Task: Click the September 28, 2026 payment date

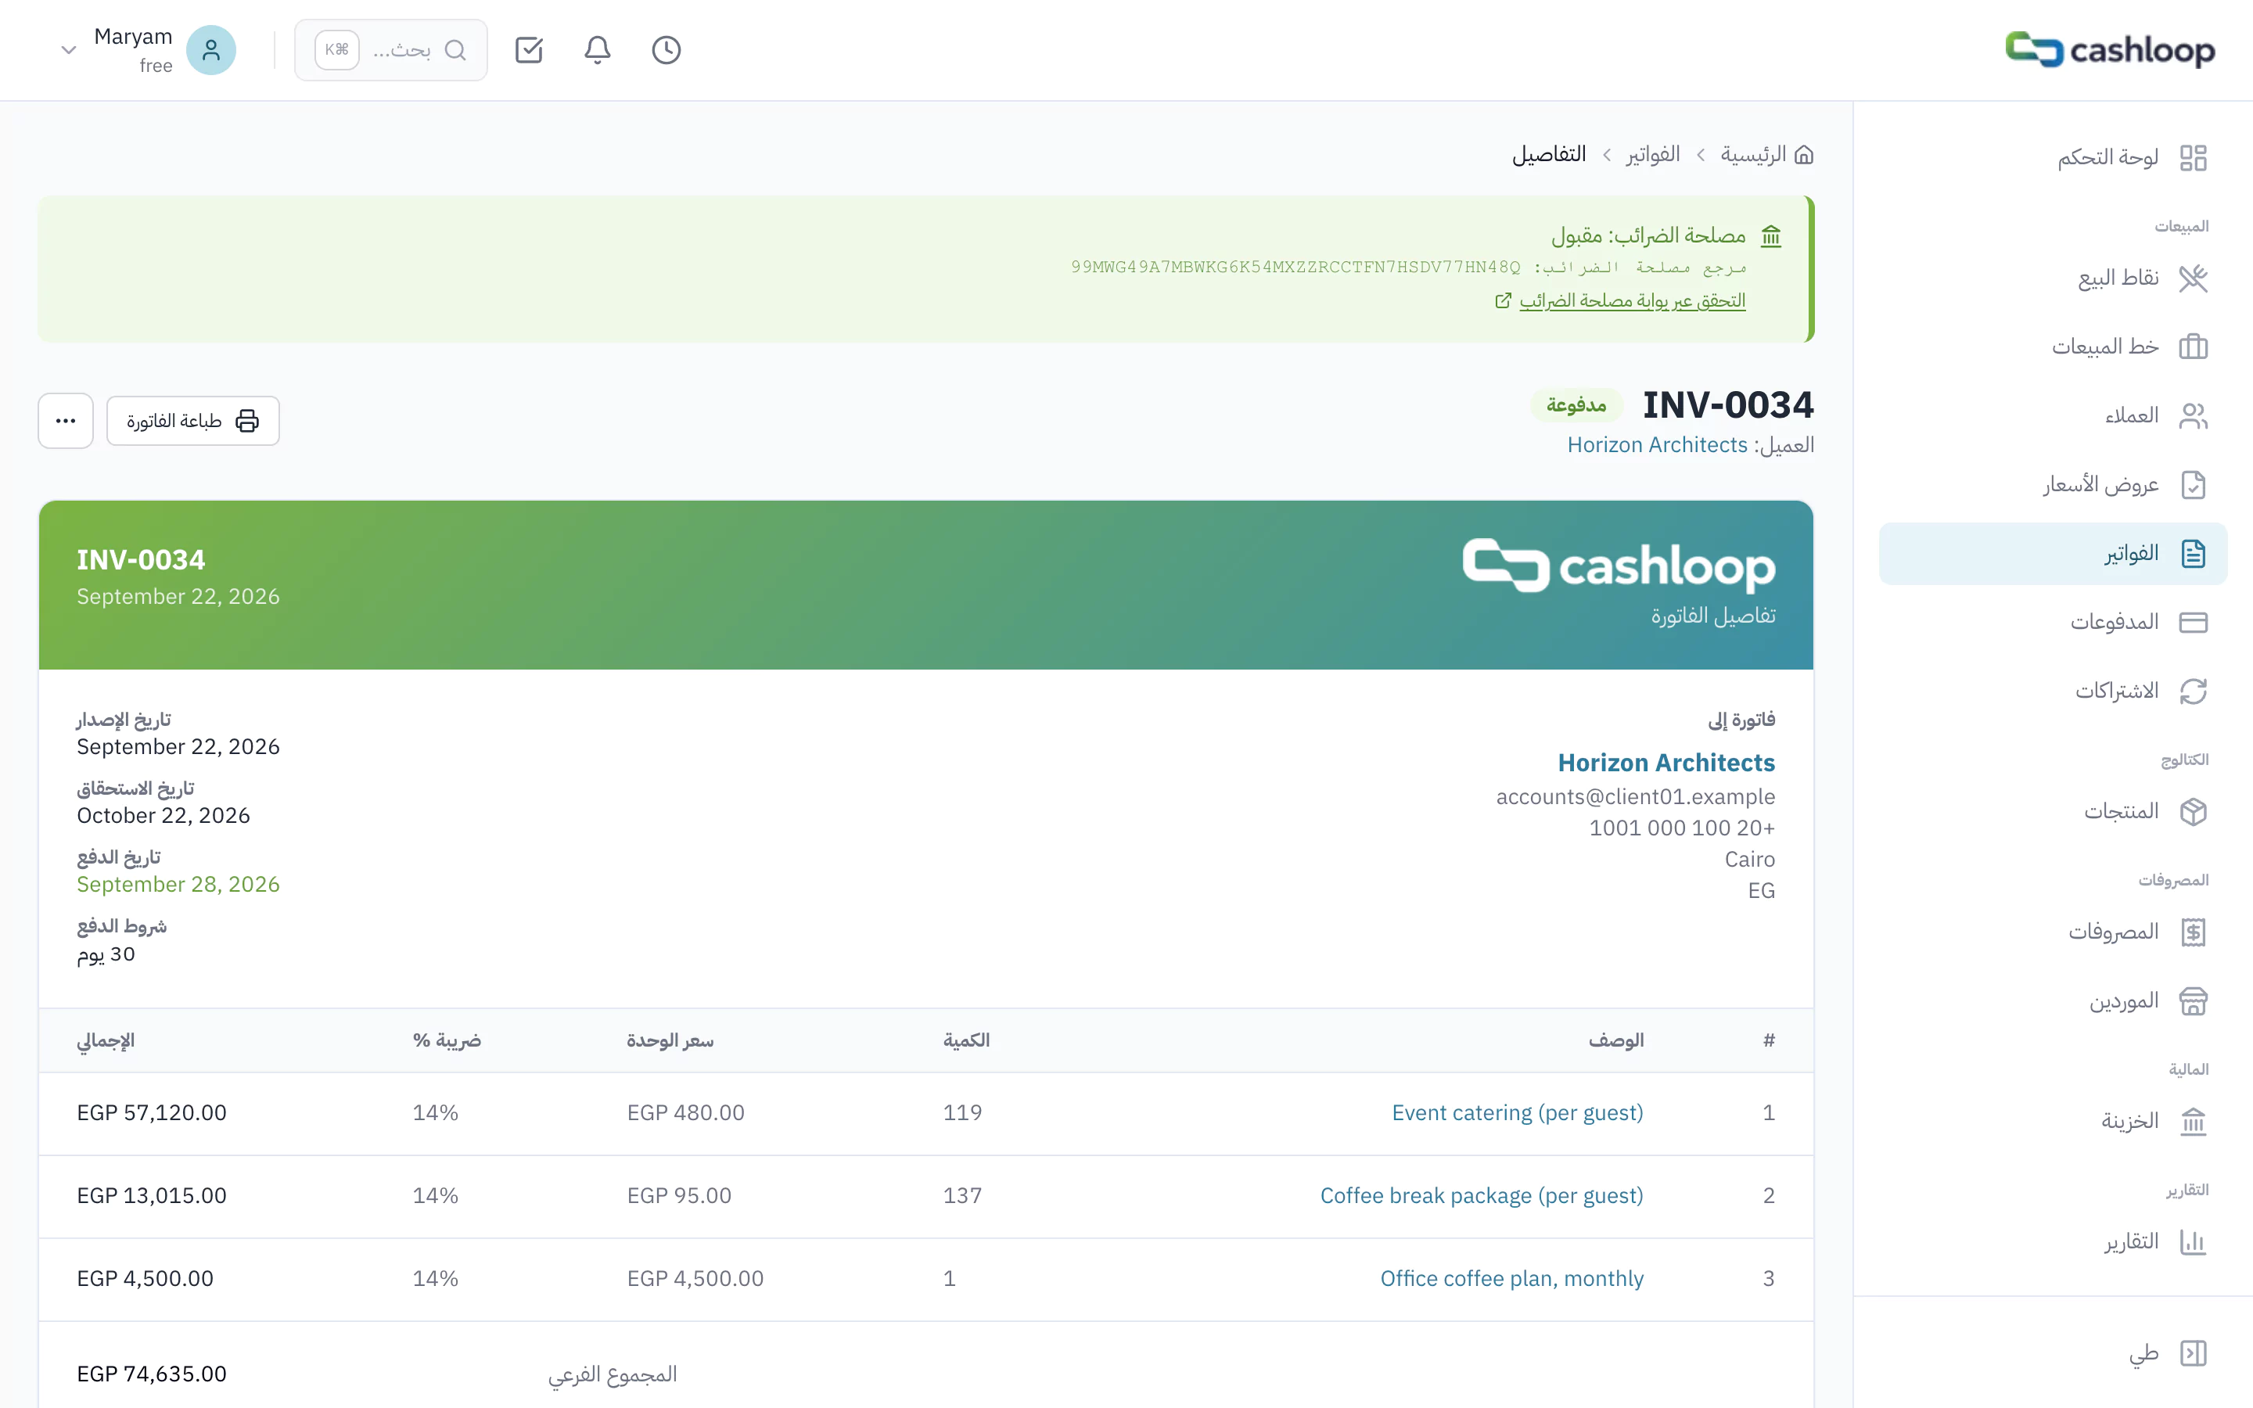Action: 178,885
